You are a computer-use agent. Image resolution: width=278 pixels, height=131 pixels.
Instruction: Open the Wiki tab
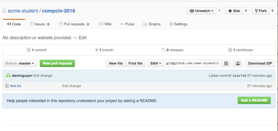click(105, 24)
